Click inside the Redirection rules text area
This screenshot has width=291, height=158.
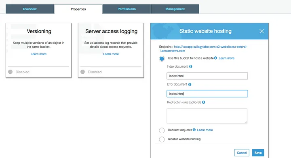(207, 116)
